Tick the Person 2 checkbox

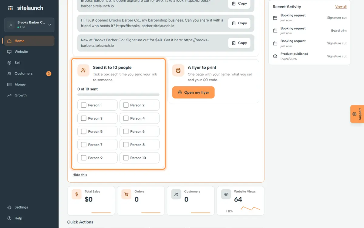click(126, 105)
